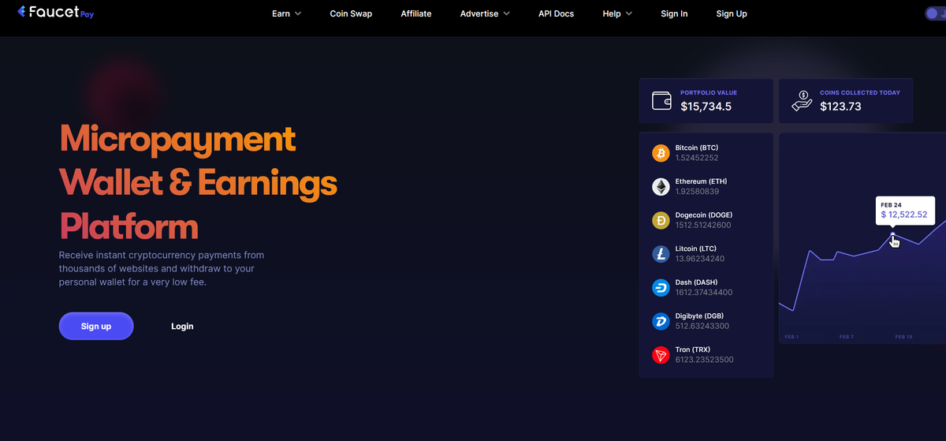
Task: Toggle the dark mode switch in header
Action: click(936, 13)
